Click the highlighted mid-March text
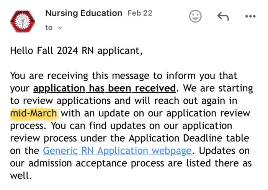The height and width of the screenshot is (190, 268). 34,113
